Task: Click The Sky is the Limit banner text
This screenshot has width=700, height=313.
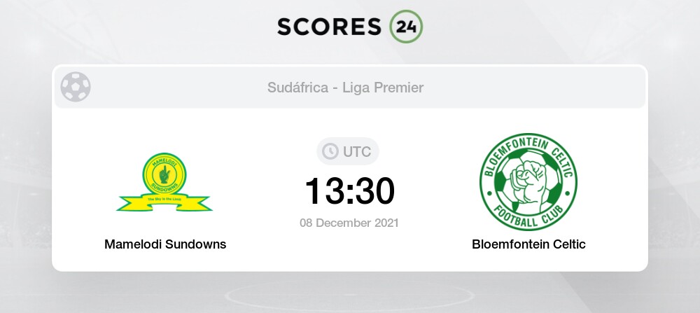Action: [x=164, y=199]
